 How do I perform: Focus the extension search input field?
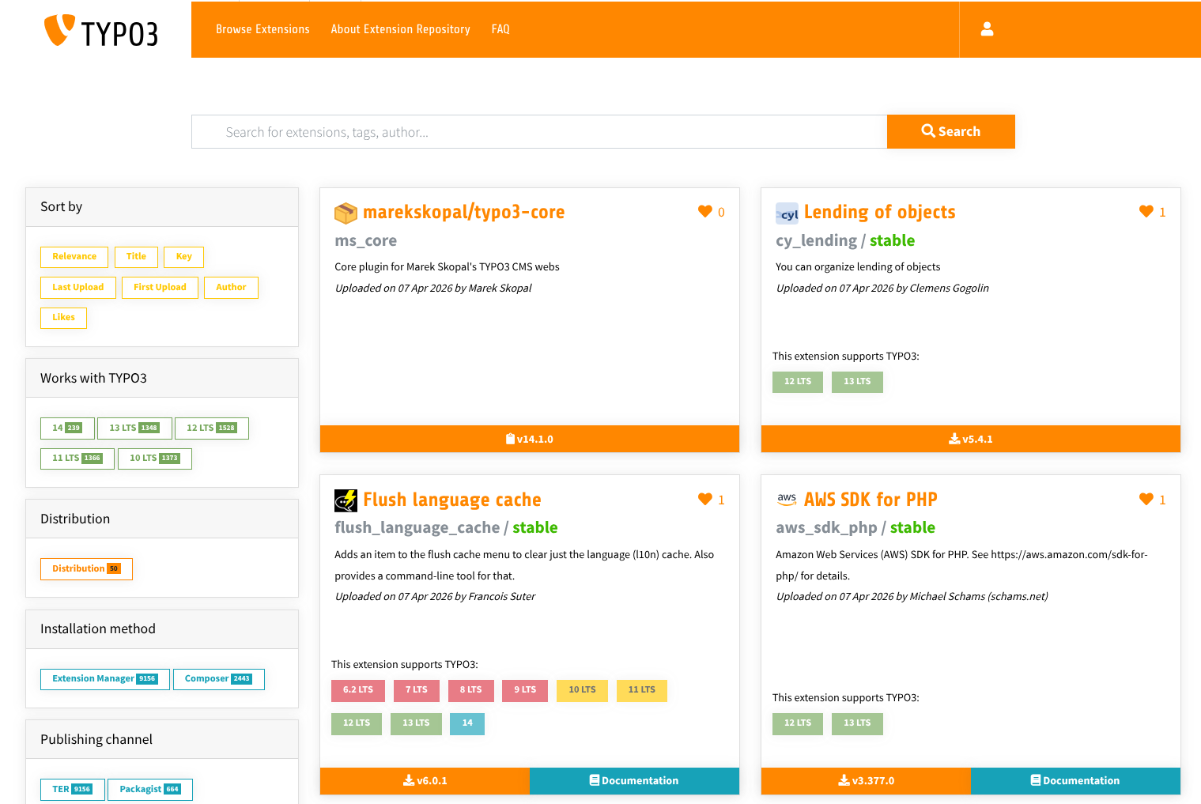coord(539,131)
